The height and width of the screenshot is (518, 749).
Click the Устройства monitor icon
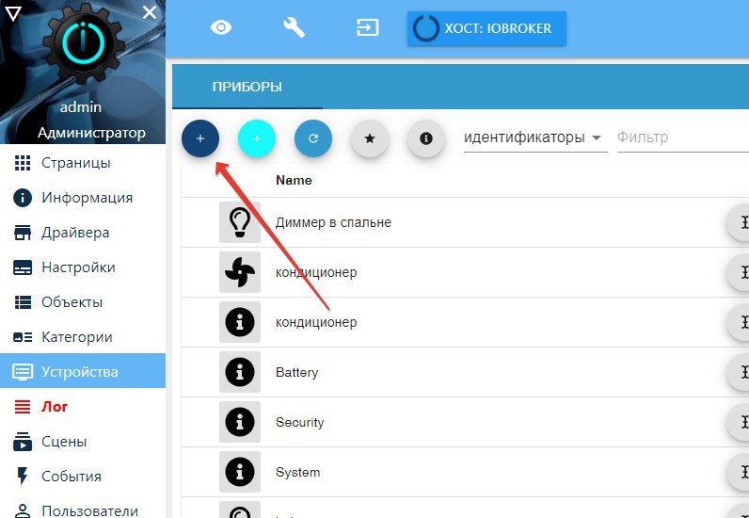(x=23, y=372)
